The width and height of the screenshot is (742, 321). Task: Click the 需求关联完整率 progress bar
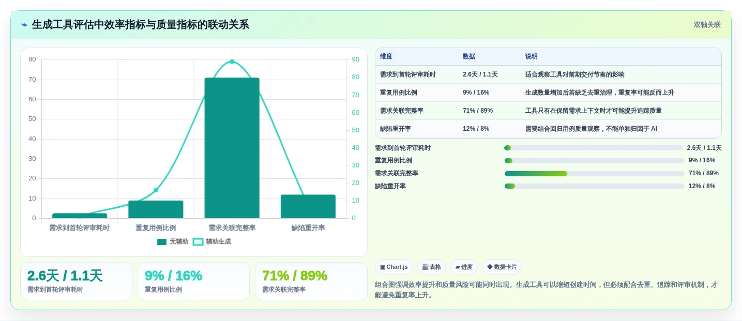tap(594, 173)
